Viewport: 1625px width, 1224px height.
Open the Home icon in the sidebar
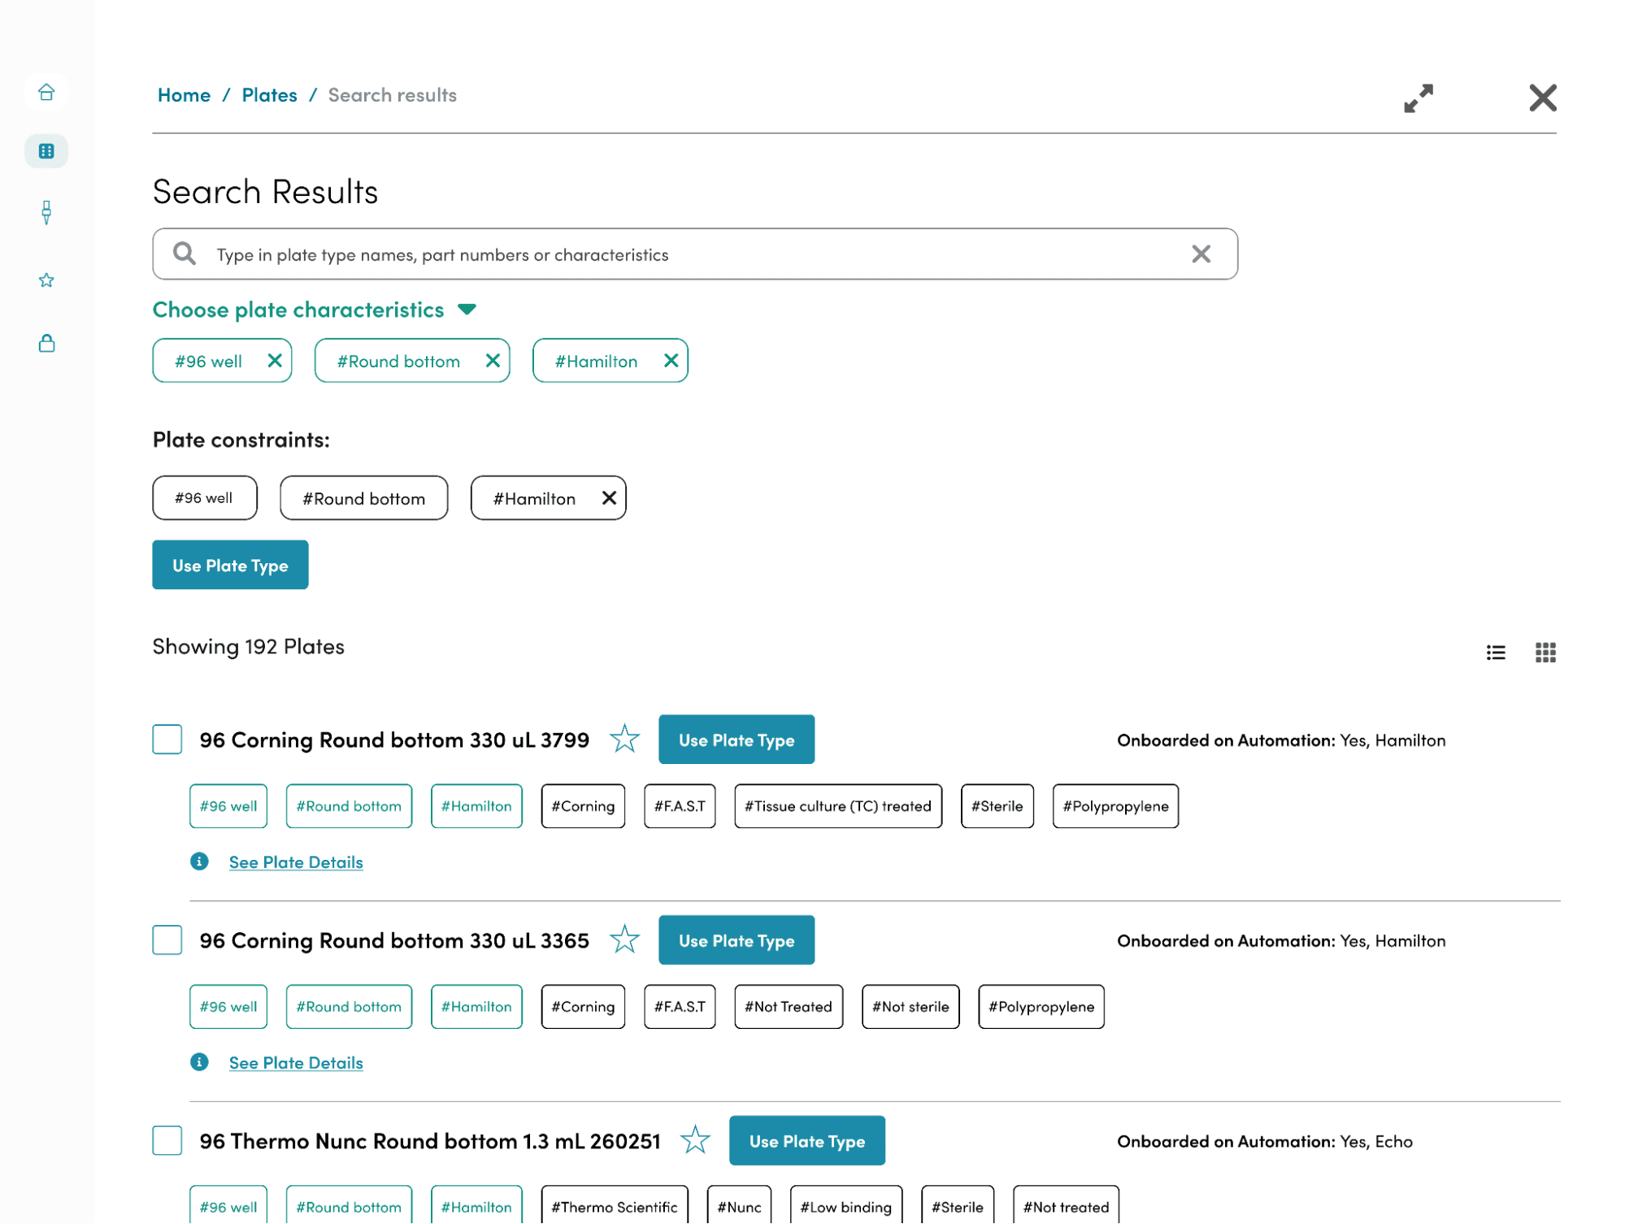[x=46, y=92]
